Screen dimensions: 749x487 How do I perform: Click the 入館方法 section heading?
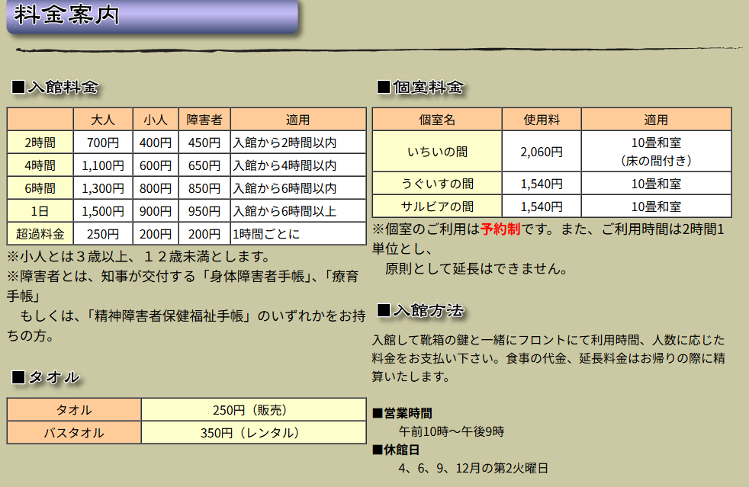tap(420, 310)
